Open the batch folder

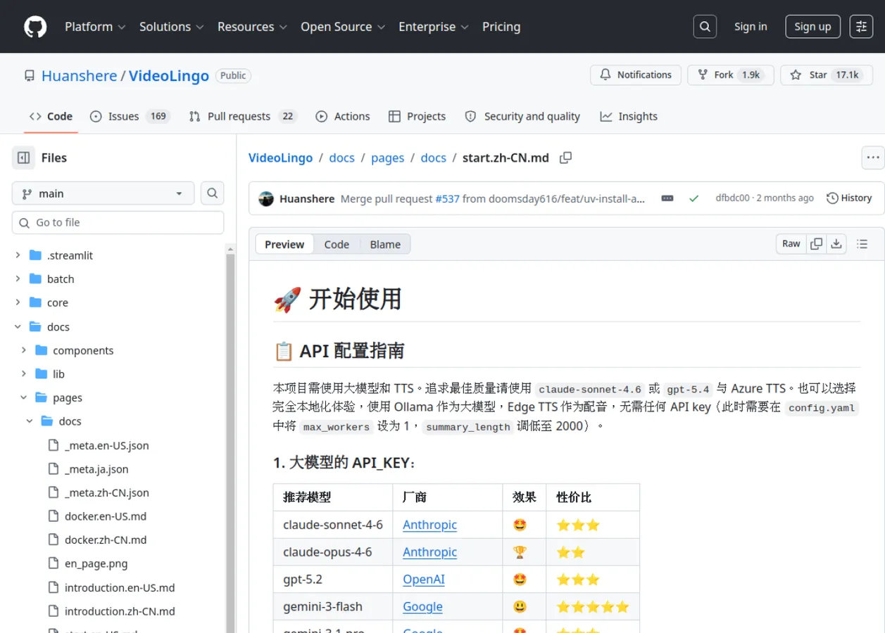click(x=61, y=279)
